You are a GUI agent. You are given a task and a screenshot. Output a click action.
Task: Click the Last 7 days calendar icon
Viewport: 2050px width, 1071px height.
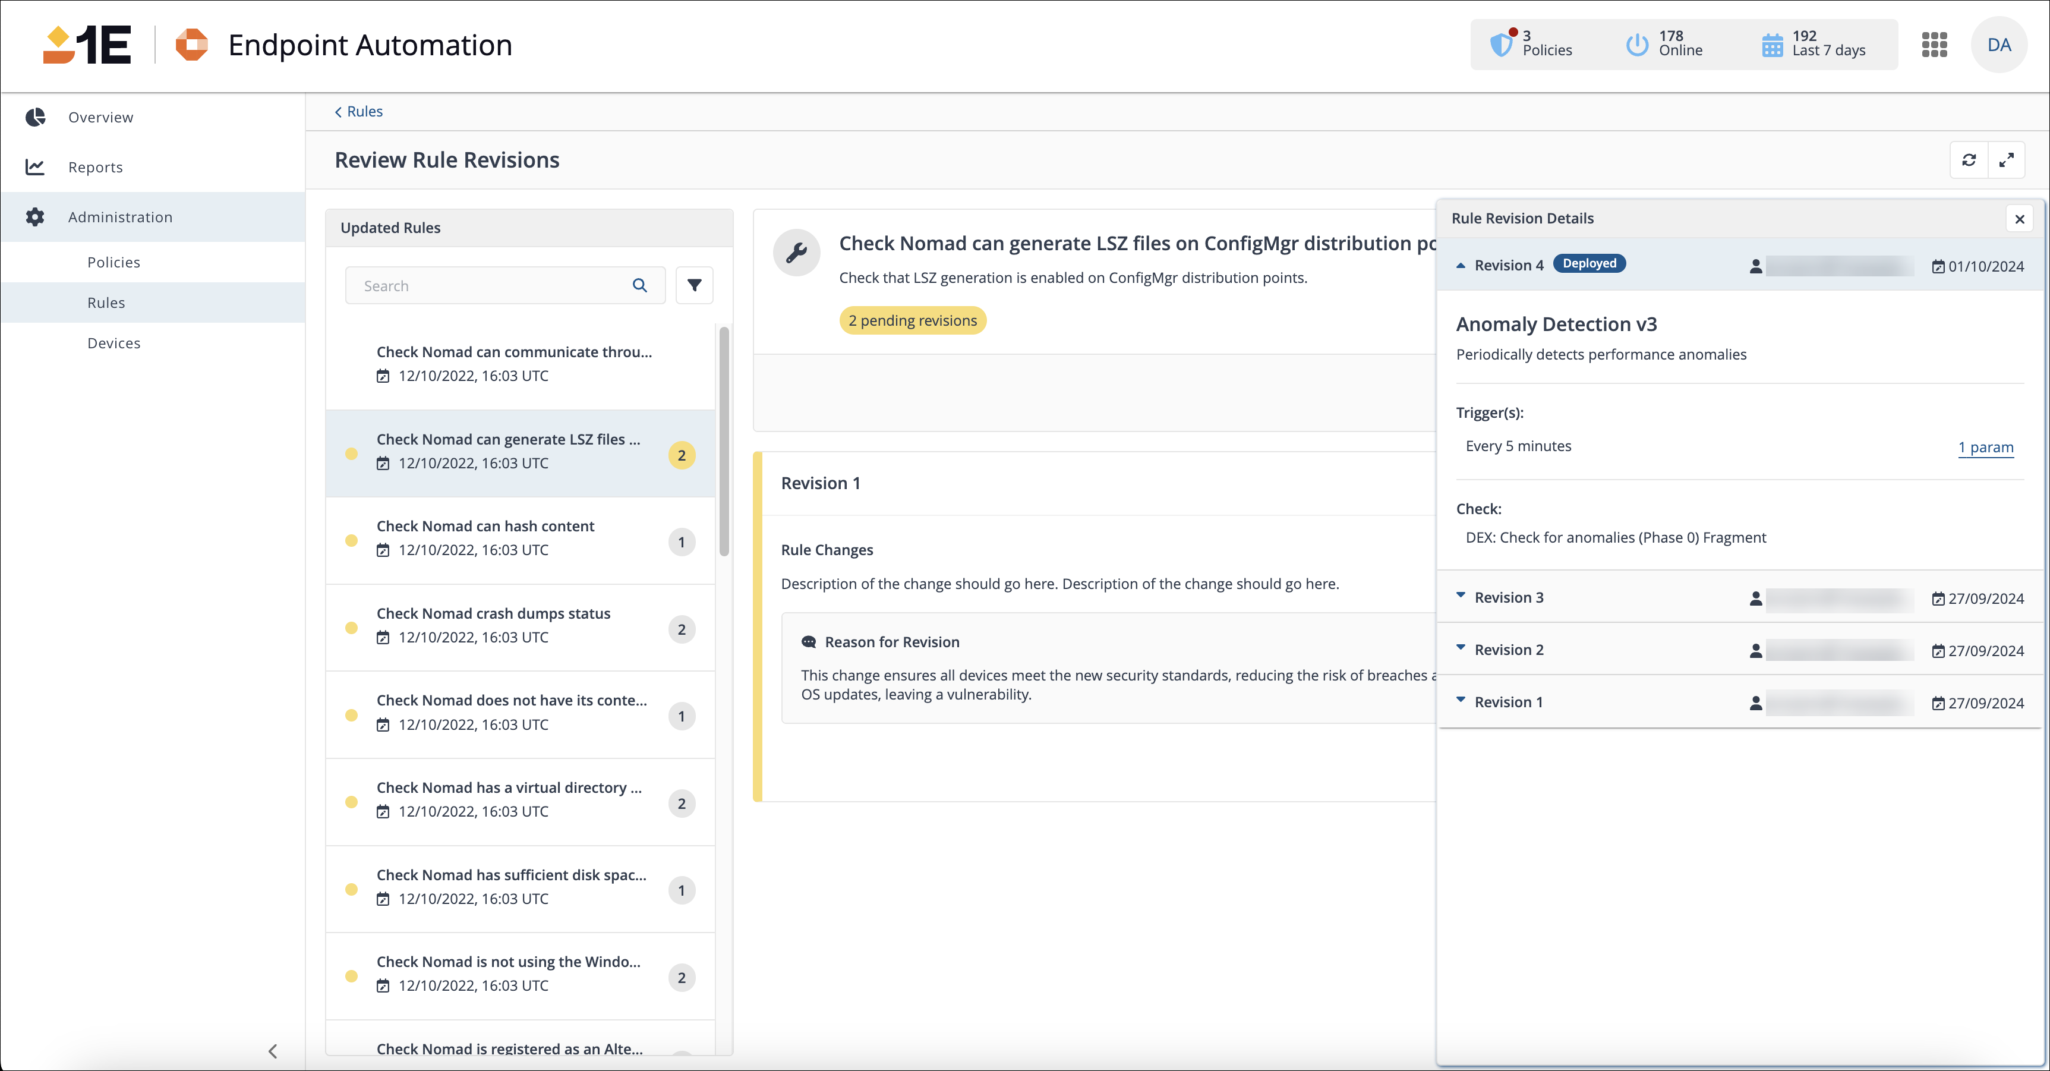point(1771,45)
